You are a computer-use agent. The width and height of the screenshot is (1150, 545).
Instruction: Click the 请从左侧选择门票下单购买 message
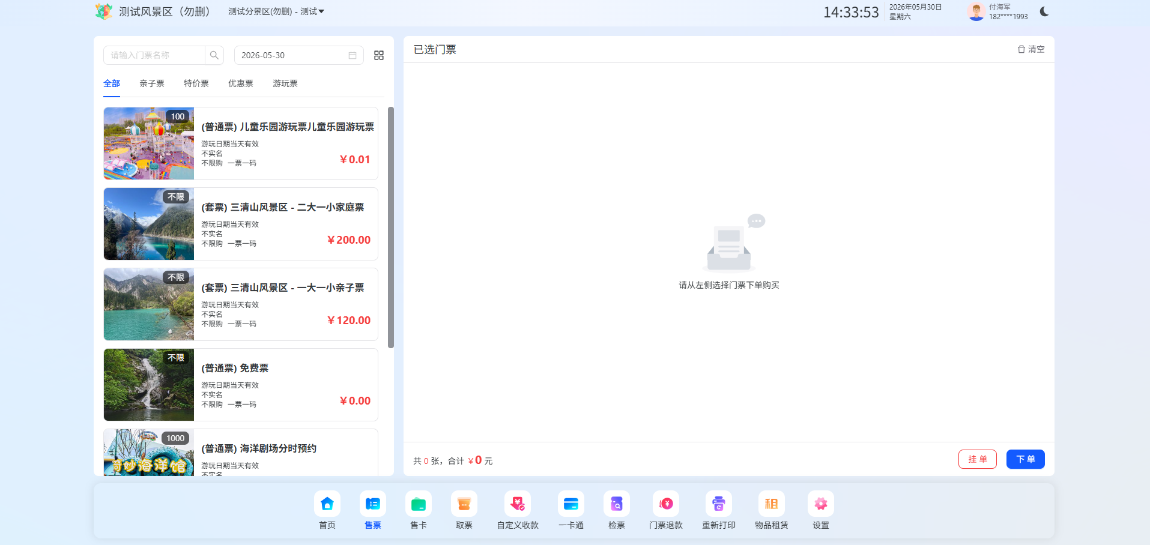[x=729, y=285]
